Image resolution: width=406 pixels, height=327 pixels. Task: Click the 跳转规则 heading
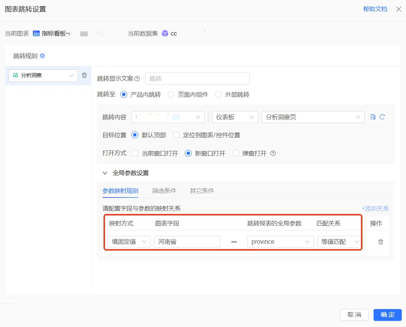tap(25, 56)
